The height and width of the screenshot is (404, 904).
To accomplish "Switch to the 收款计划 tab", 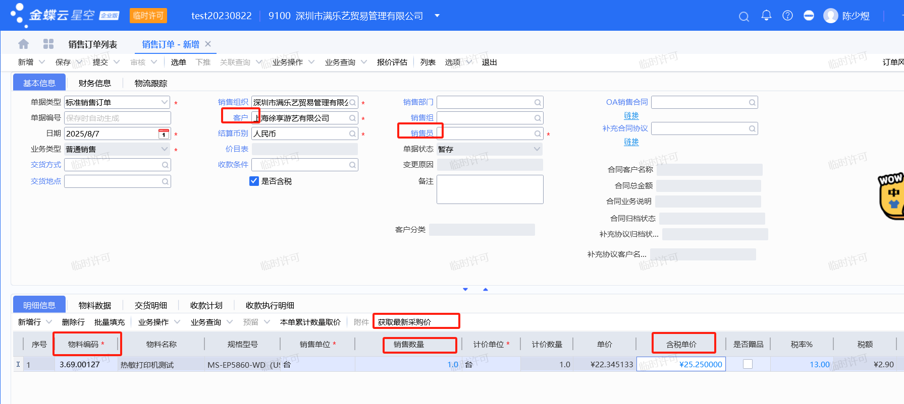I will coord(206,305).
